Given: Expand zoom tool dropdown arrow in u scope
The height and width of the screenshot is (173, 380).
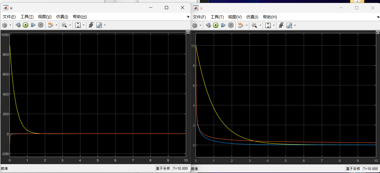Looking at the screenshot, I should pyautogui.click(x=70, y=25).
